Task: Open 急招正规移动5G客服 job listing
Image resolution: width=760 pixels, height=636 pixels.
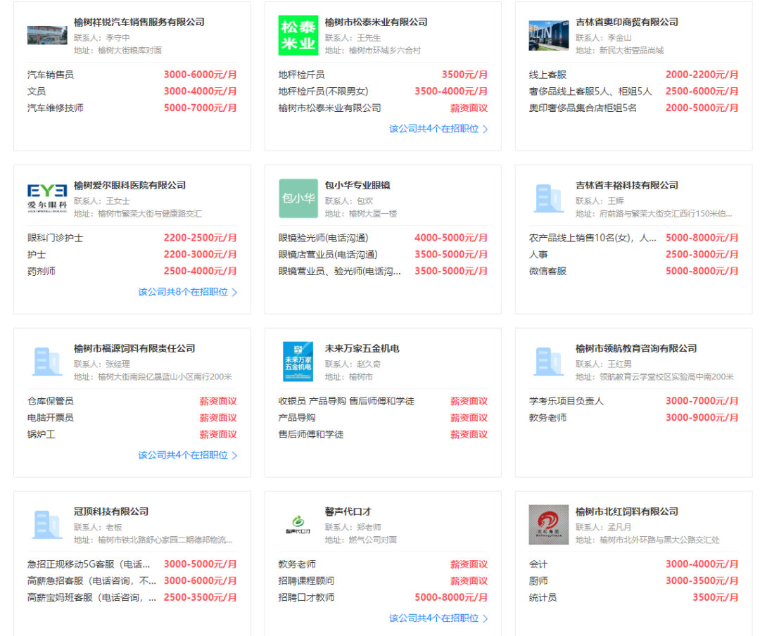Action: [89, 564]
